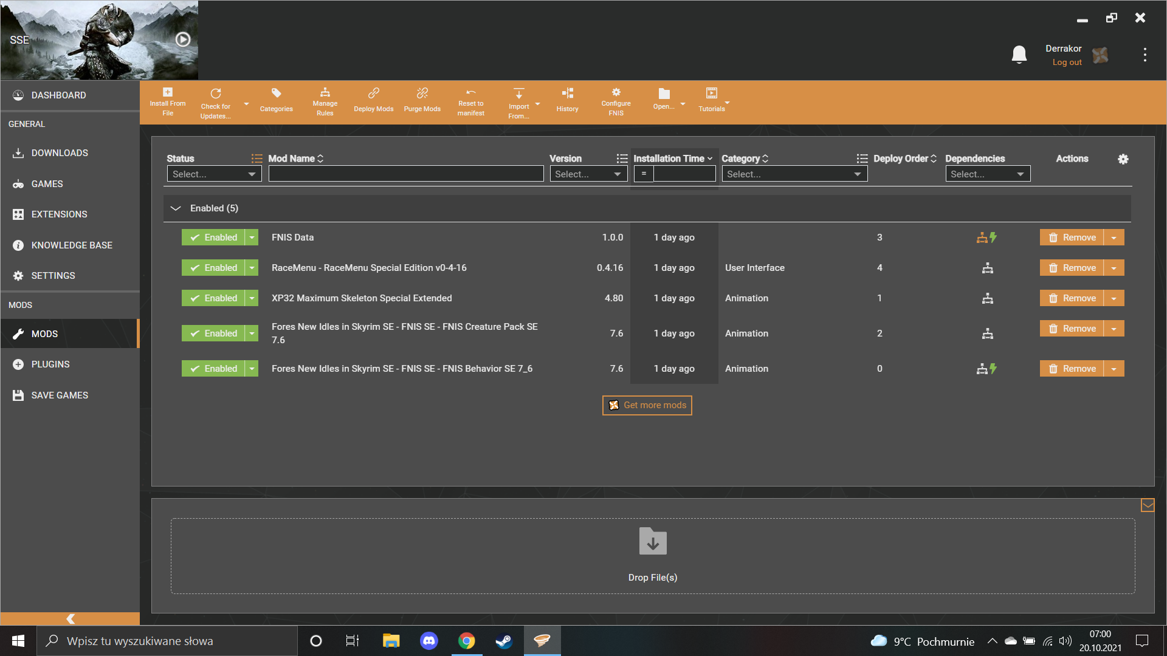
Task: Open the Downloads section
Action: pyautogui.click(x=70, y=153)
